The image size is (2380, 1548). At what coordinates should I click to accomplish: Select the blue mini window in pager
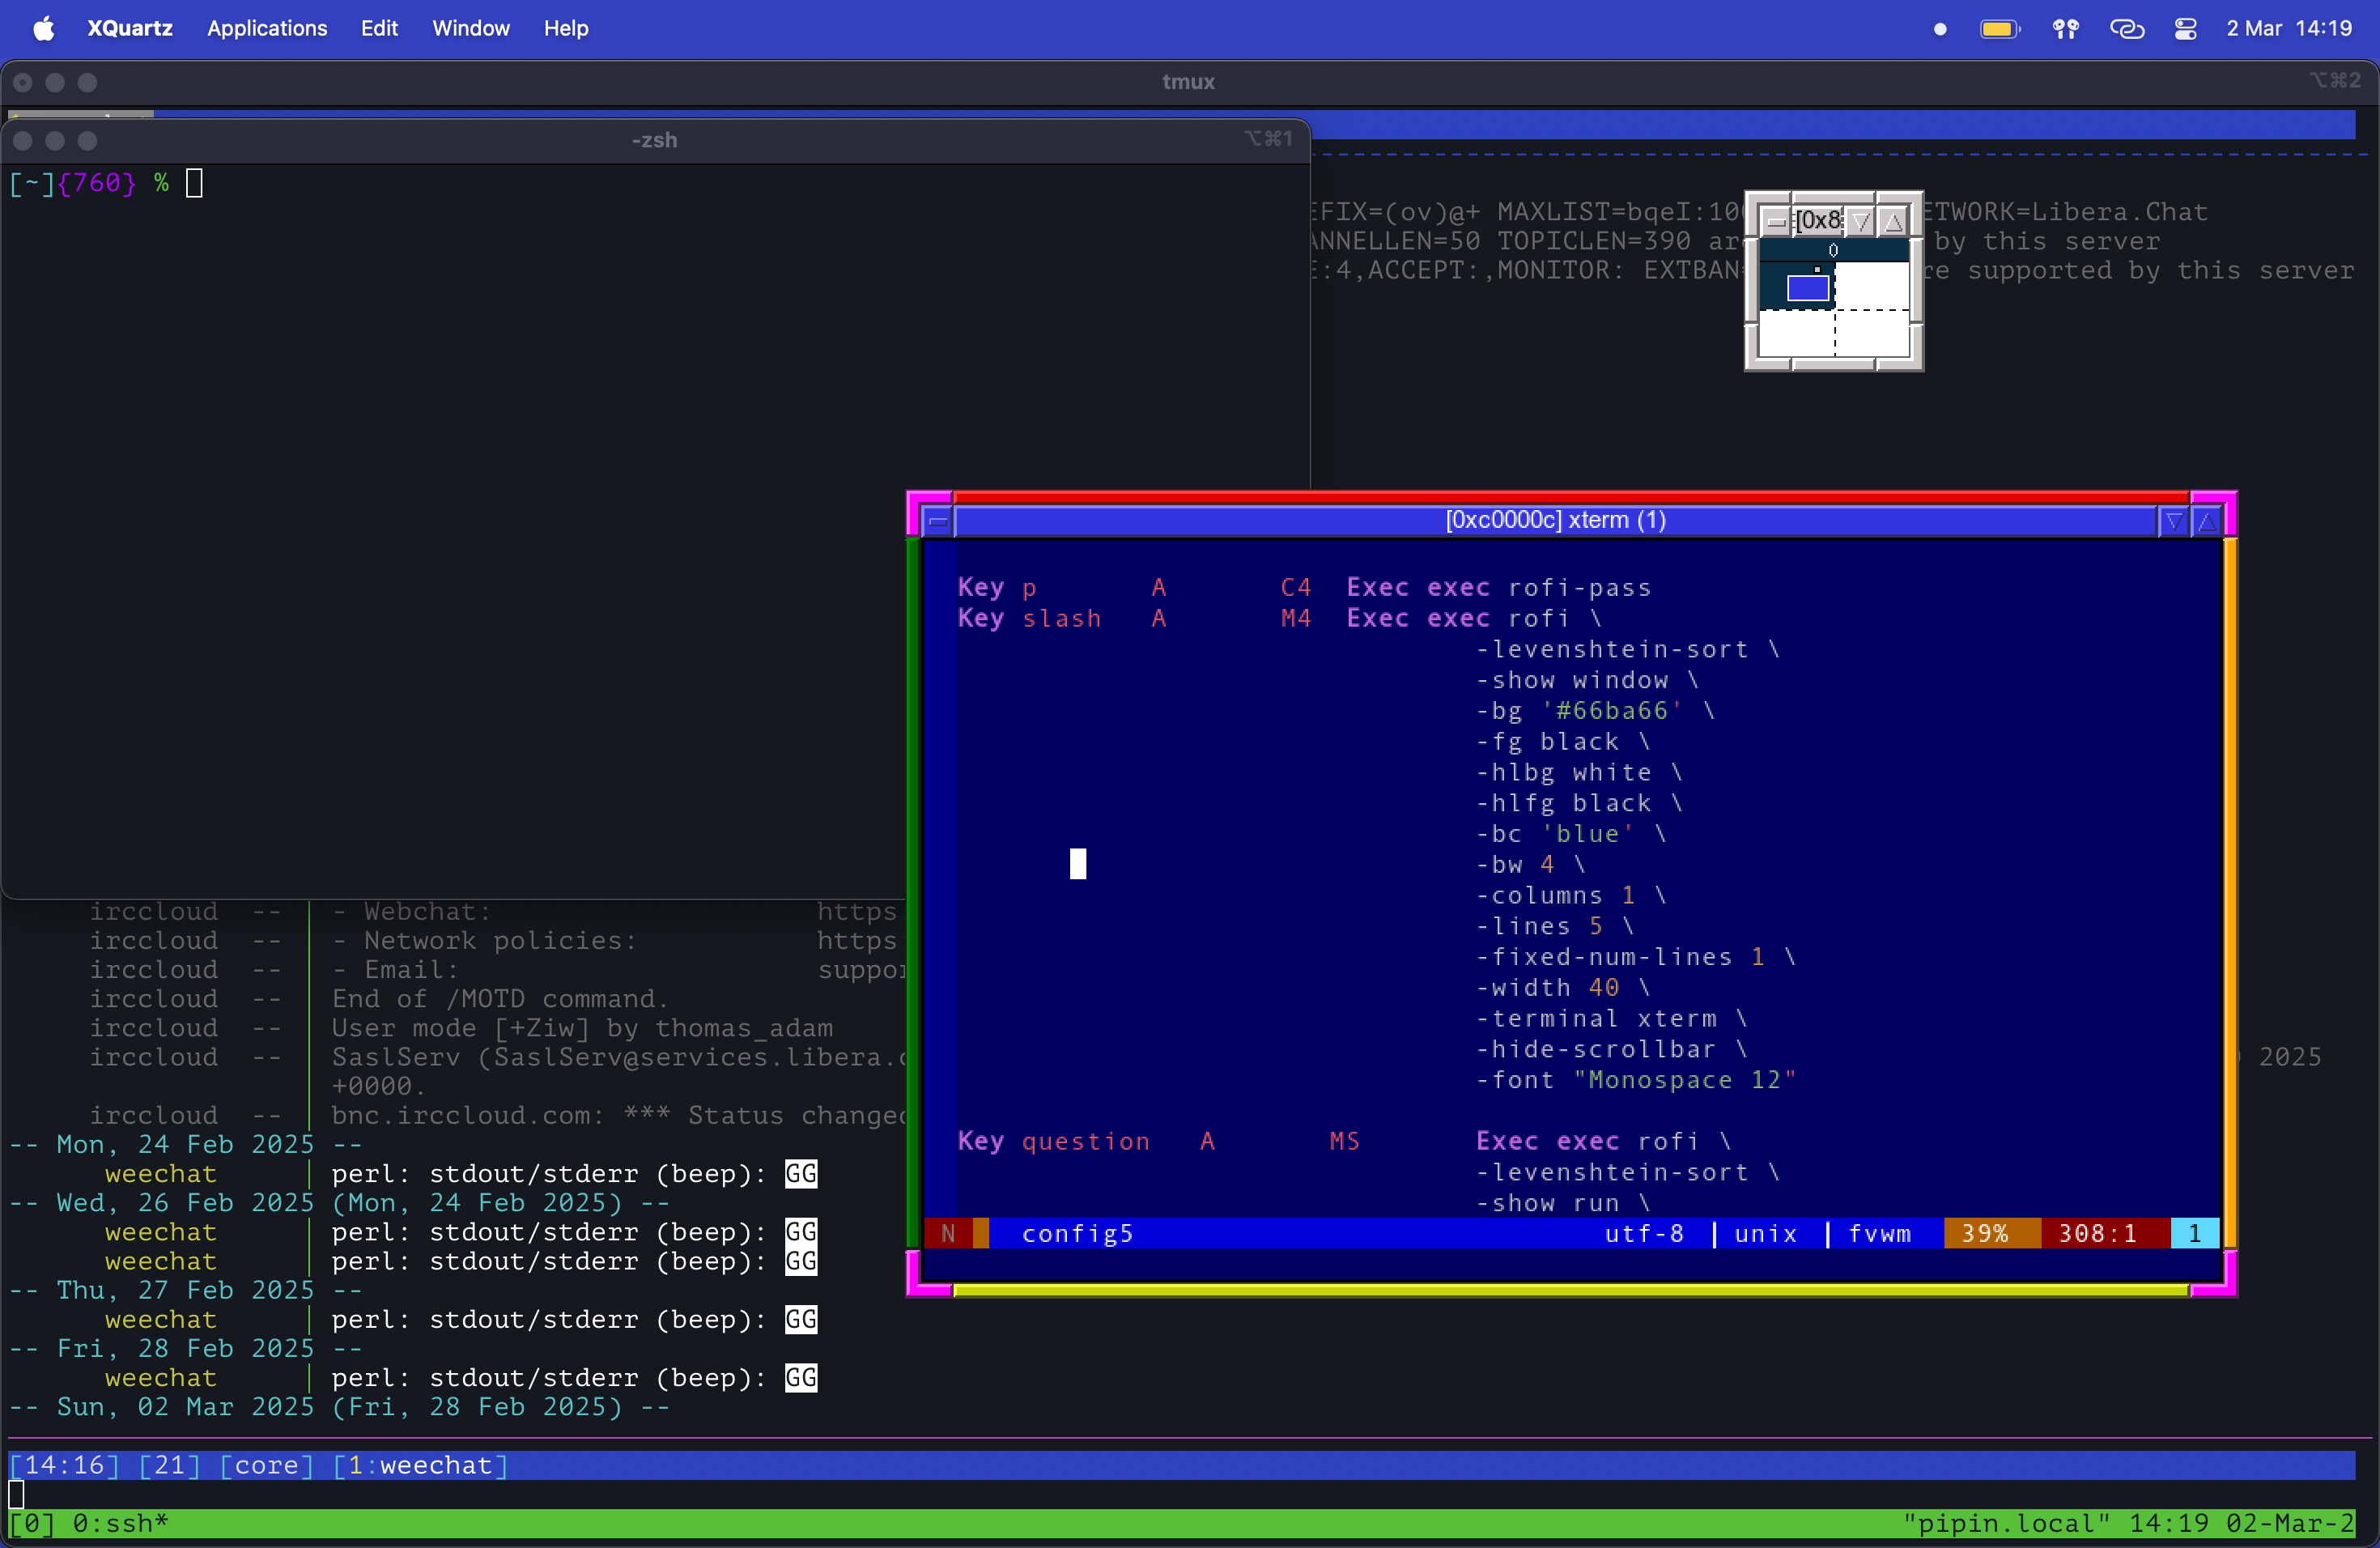1808,288
